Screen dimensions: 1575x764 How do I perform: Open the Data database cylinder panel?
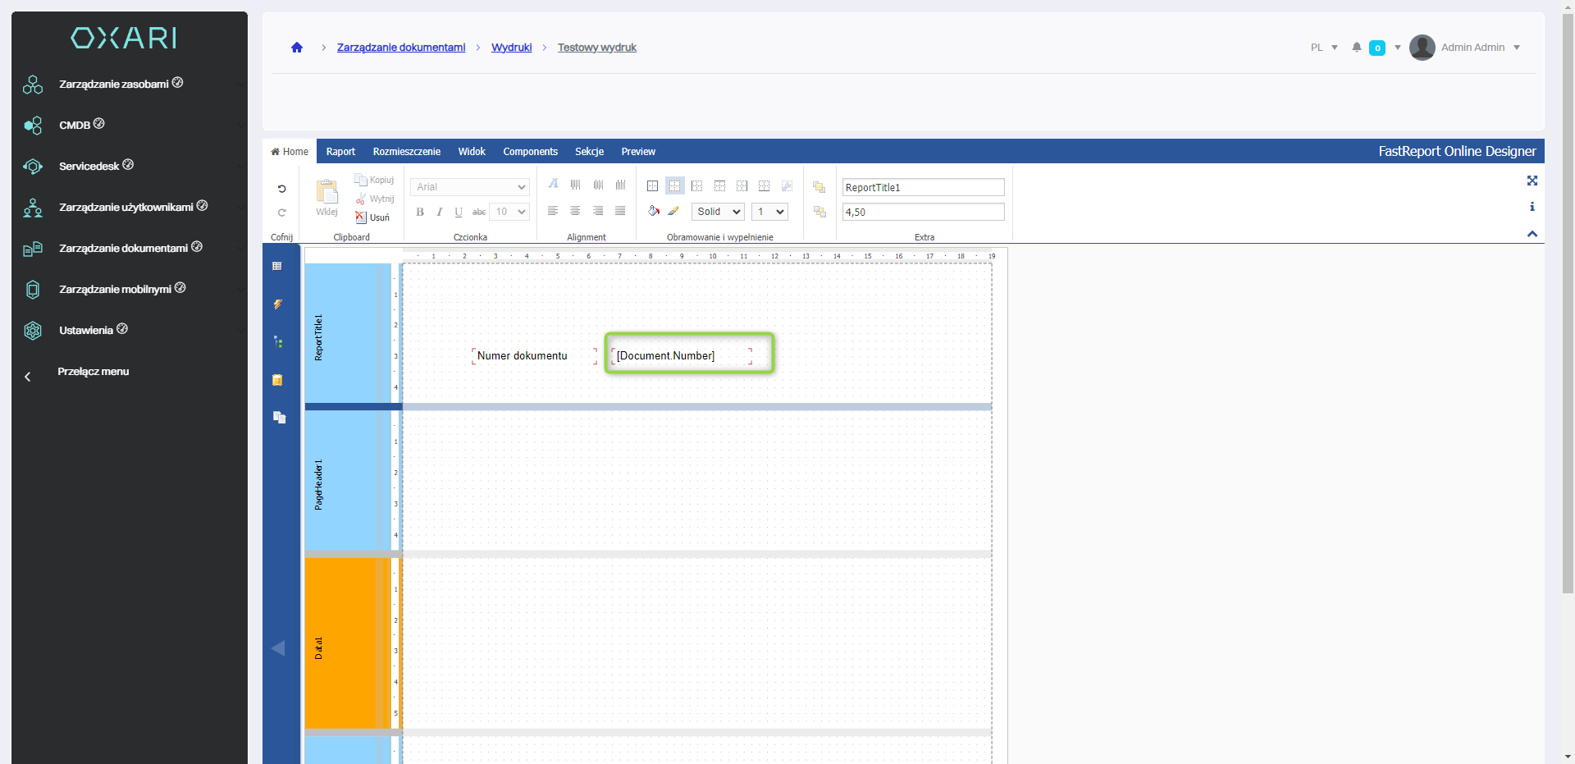(x=278, y=380)
